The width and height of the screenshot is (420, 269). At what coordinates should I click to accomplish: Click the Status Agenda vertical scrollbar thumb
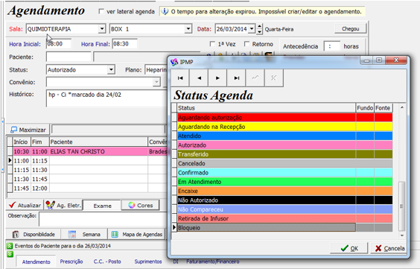[401, 206]
